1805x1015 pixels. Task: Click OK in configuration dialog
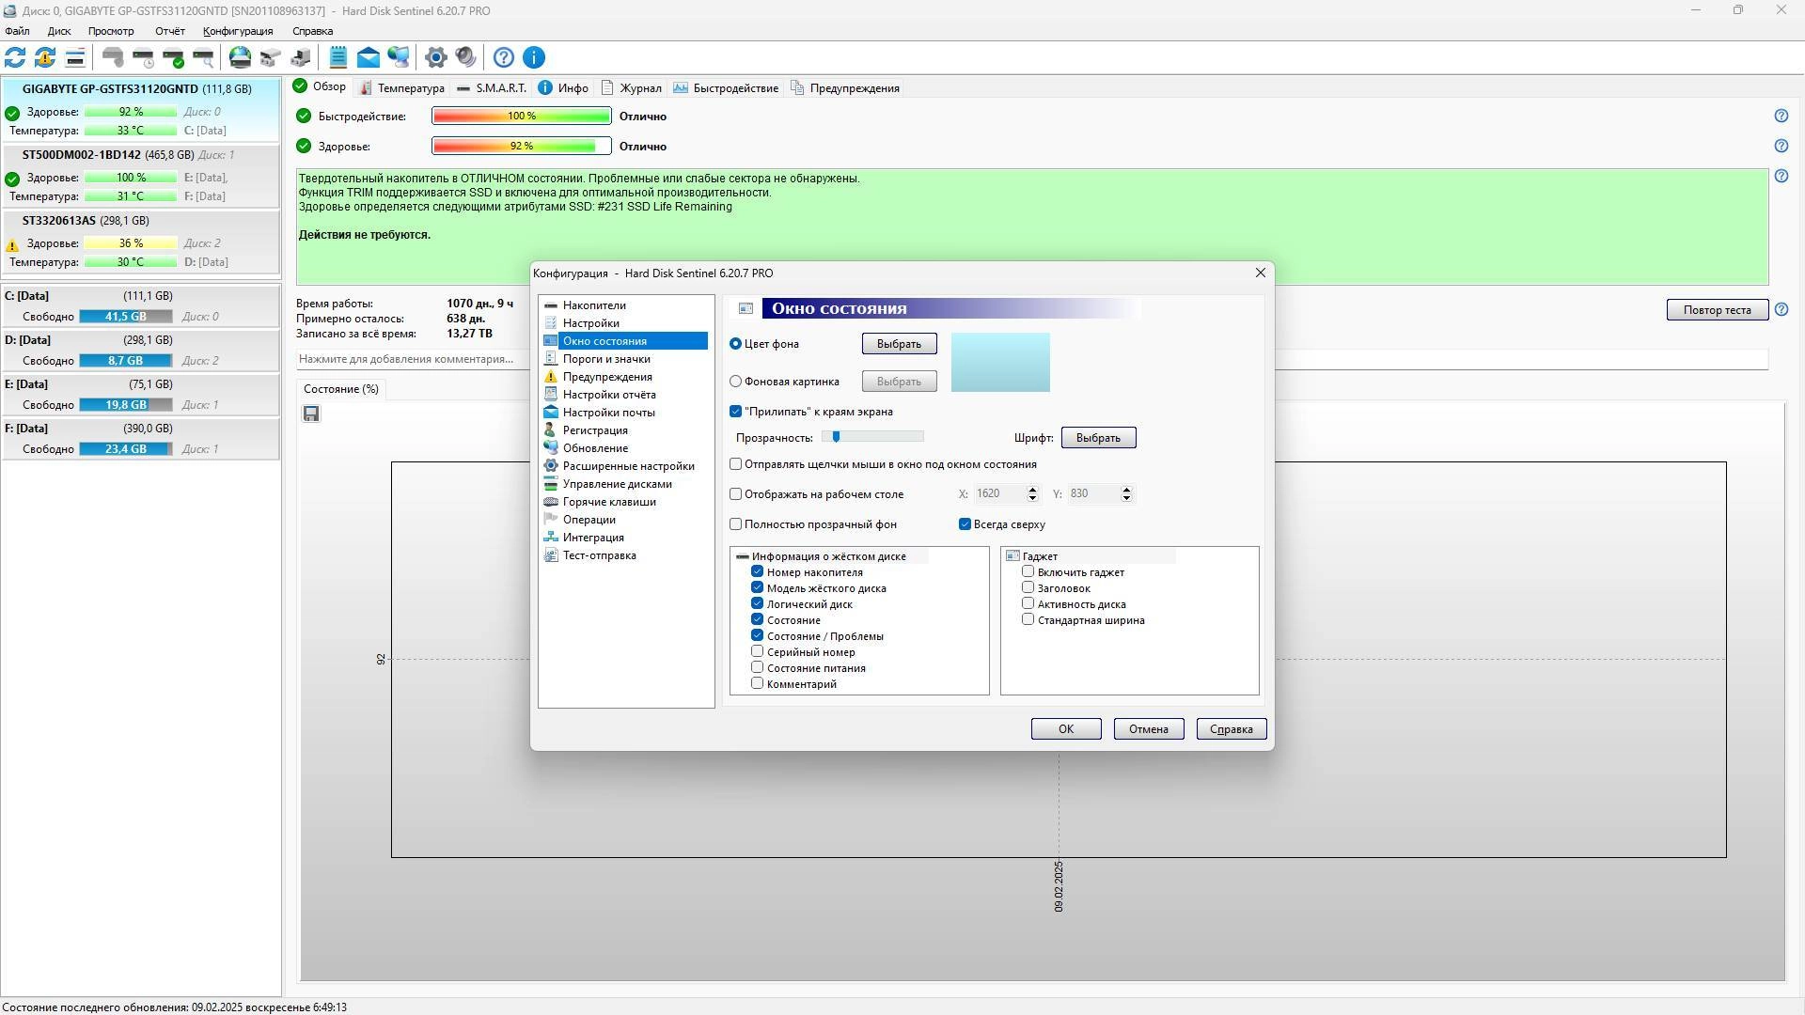(x=1066, y=729)
